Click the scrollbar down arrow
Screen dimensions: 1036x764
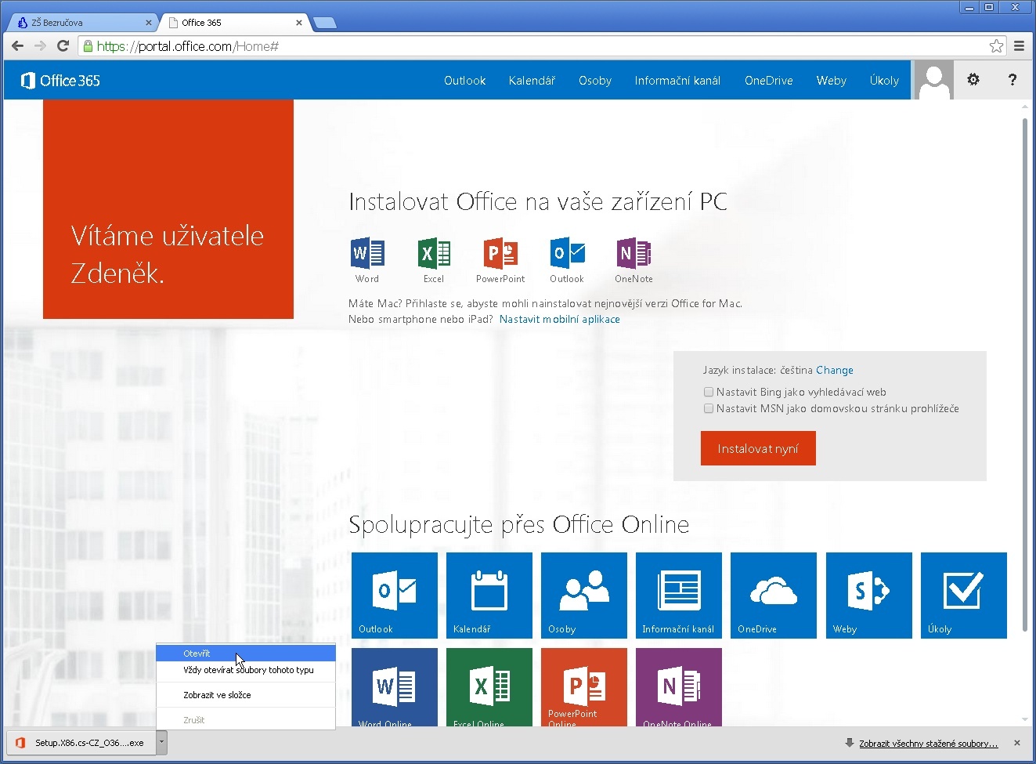point(1025,719)
